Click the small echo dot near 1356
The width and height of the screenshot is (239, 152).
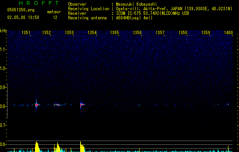coord(139,105)
